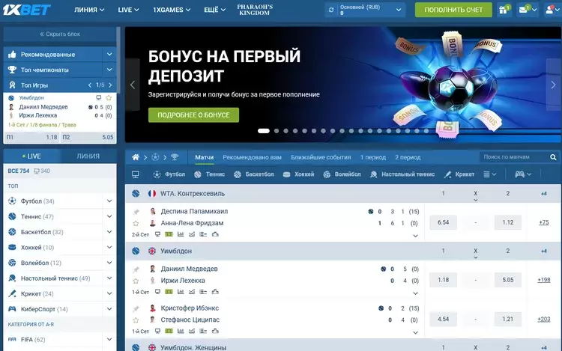This screenshot has width=562, height=351.
Task: Open video monitor icon for Ибэнкс match
Action: 157,332
